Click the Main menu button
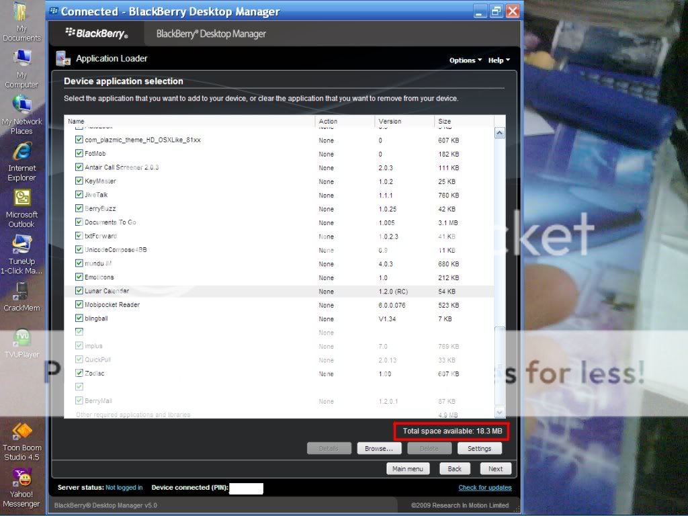The height and width of the screenshot is (516, 688). [408, 468]
